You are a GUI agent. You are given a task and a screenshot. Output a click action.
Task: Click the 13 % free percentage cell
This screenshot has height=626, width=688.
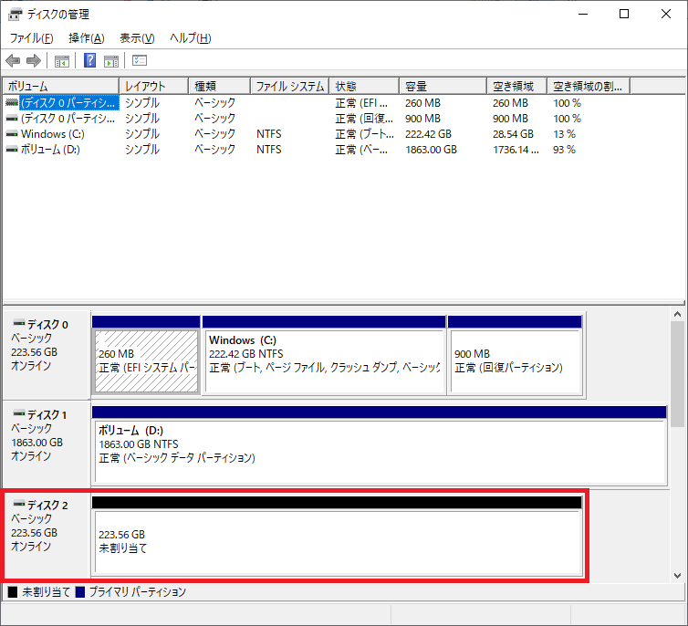[x=564, y=134]
